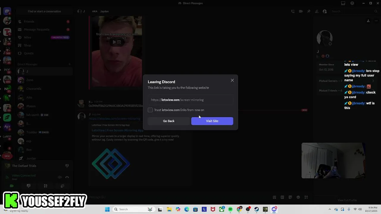Open direct message with Bee
The width and height of the screenshot is (381, 214).
[x=44, y=150]
